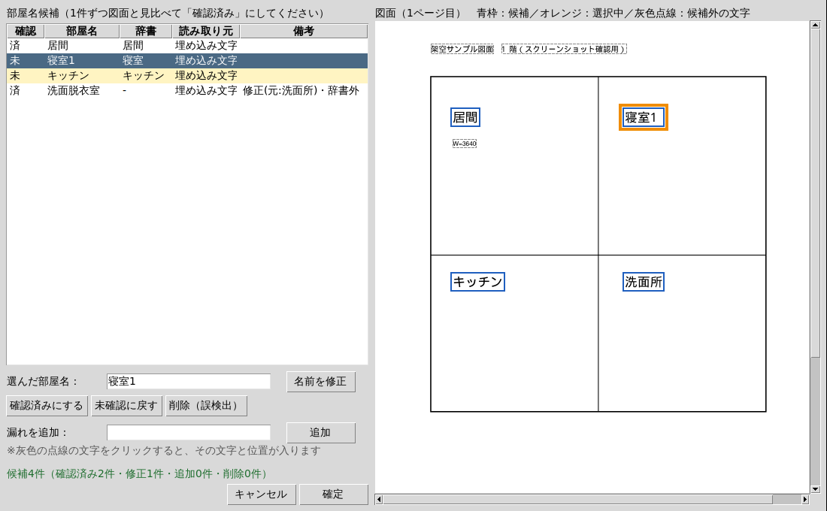Click the 読み取り元 column header
827x511 pixels.
[206, 31]
